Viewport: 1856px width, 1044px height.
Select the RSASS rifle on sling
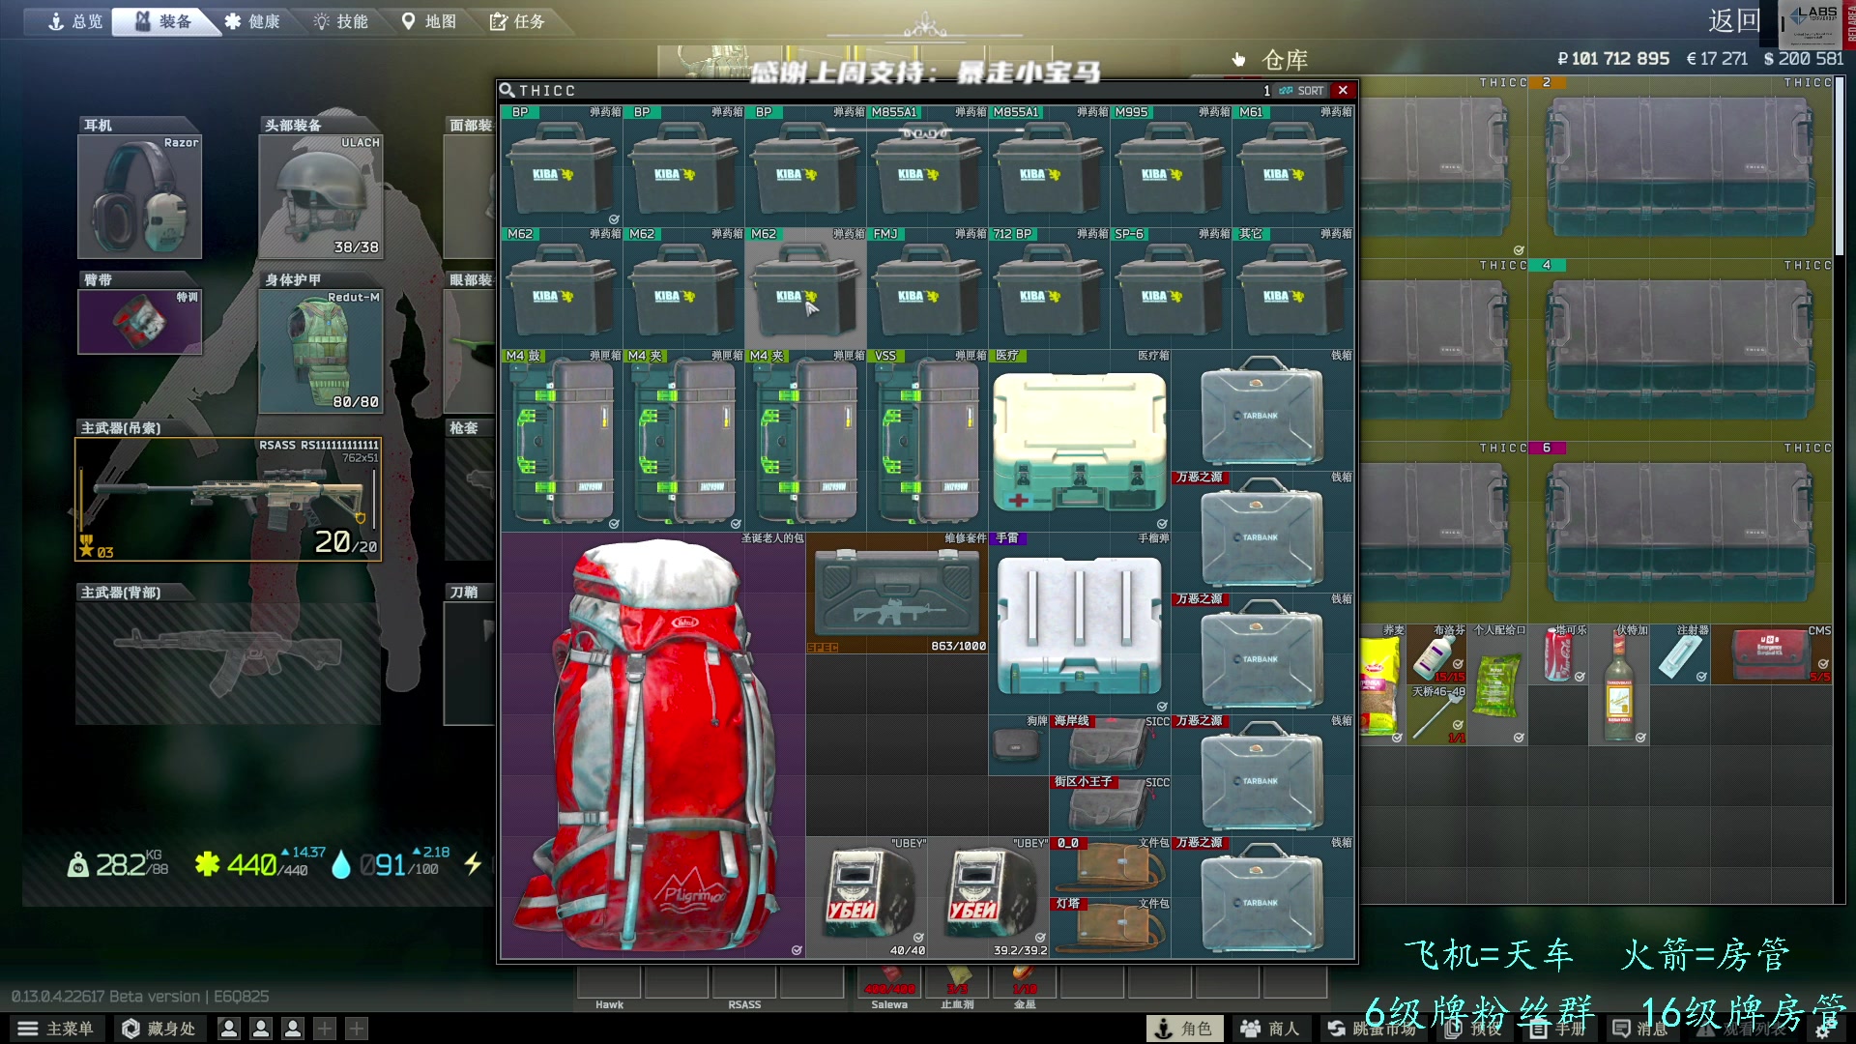tap(228, 499)
